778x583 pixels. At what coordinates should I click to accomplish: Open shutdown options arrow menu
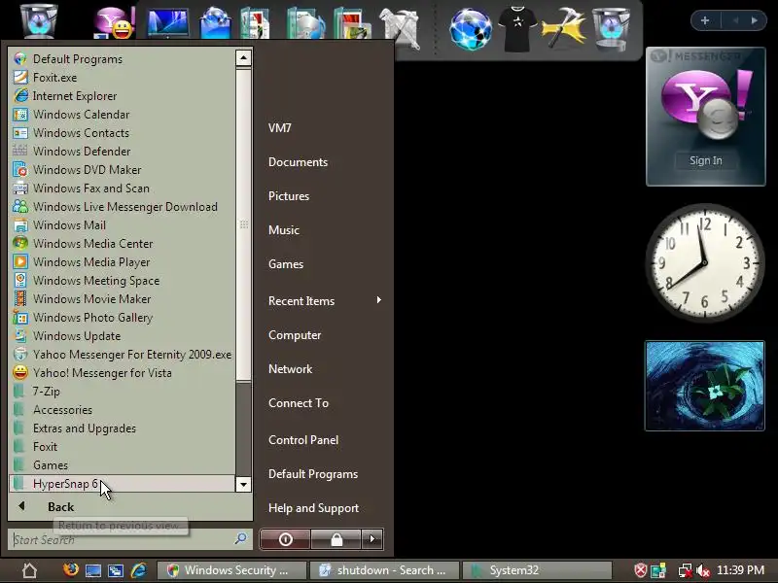pyautogui.click(x=372, y=539)
